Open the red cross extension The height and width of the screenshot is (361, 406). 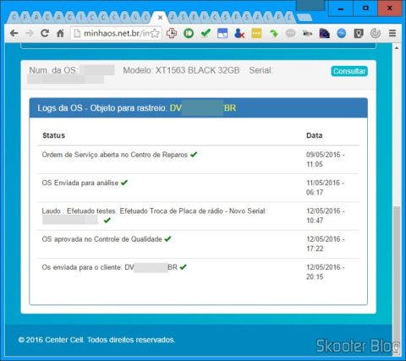tap(172, 33)
